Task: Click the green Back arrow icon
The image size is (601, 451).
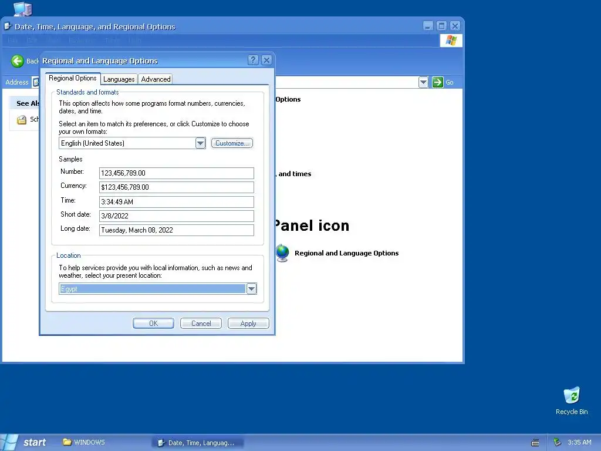Action: (17, 61)
